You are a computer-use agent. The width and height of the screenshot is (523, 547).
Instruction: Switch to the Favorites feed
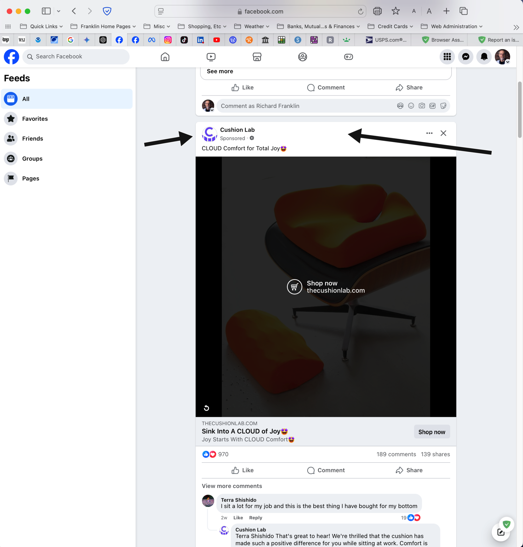click(35, 119)
